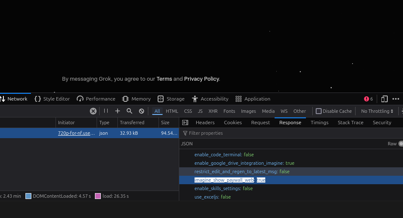Image resolution: width=403 pixels, height=218 pixels.
Task: Open the No Throttling dropdown
Action: click(377, 111)
